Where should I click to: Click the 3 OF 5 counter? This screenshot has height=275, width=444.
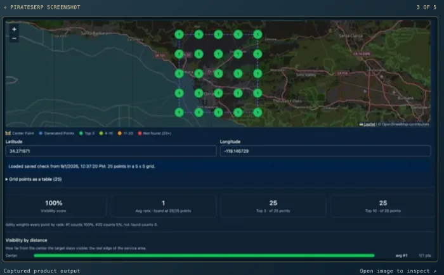click(x=426, y=7)
